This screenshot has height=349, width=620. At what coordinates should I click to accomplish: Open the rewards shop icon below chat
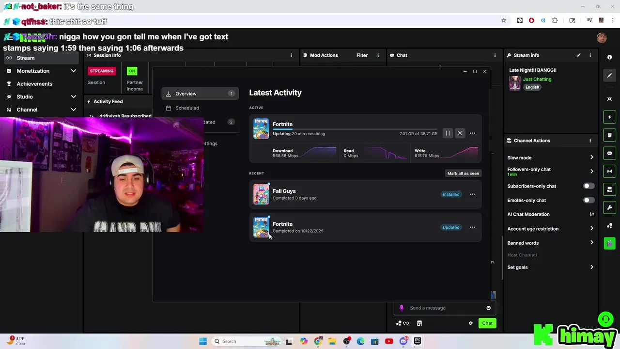coord(419,323)
